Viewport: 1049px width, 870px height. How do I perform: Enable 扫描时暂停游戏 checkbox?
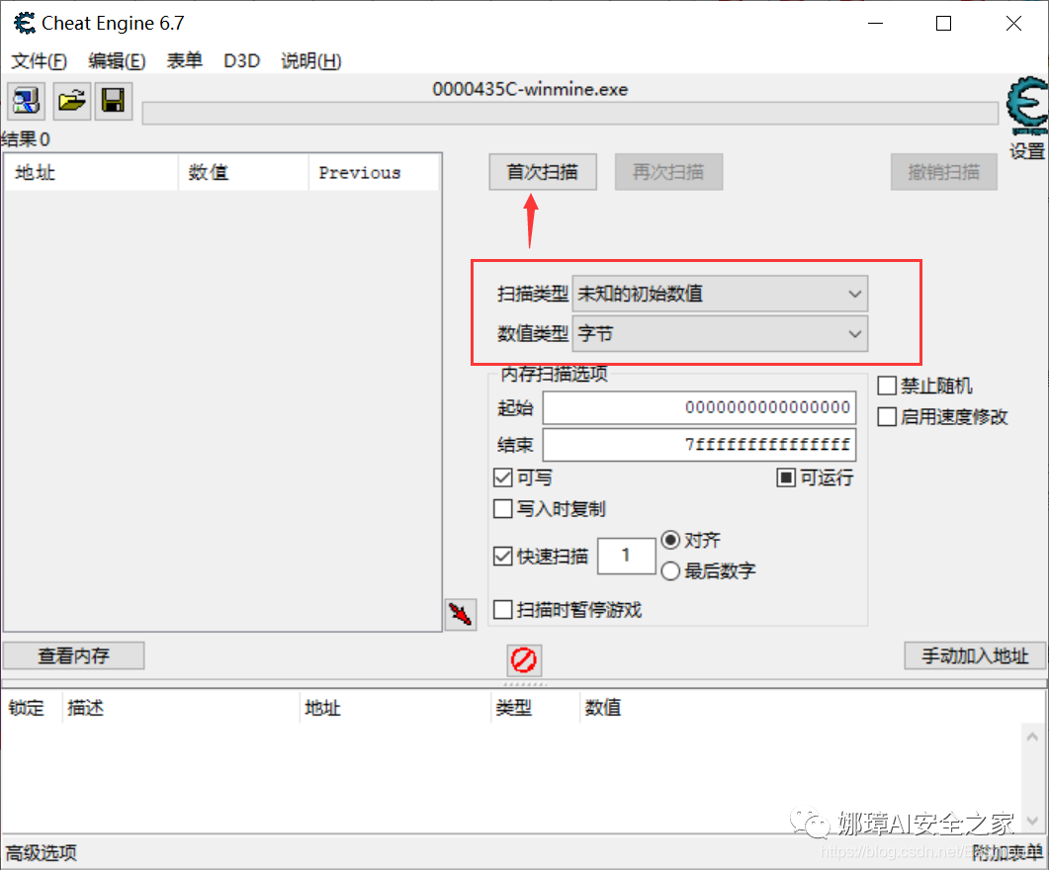[503, 609]
